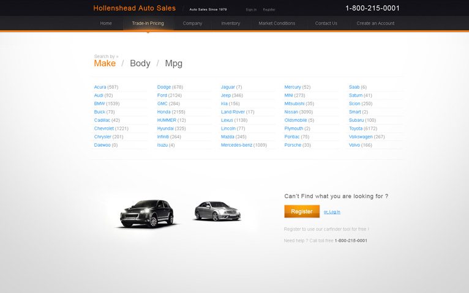This screenshot has height=293, width=469.
Task: Click the Mitsubishi make link
Action: click(295, 103)
